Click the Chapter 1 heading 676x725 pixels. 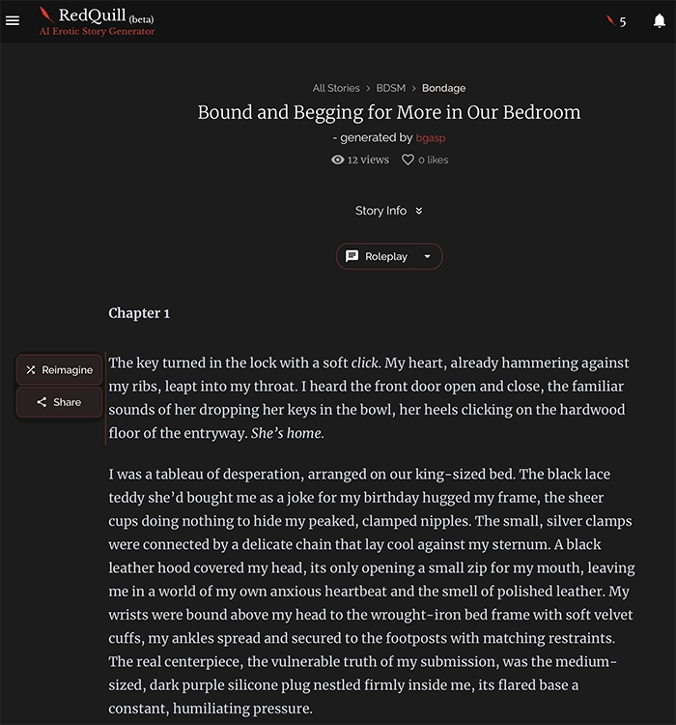click(x=139, y=313)
